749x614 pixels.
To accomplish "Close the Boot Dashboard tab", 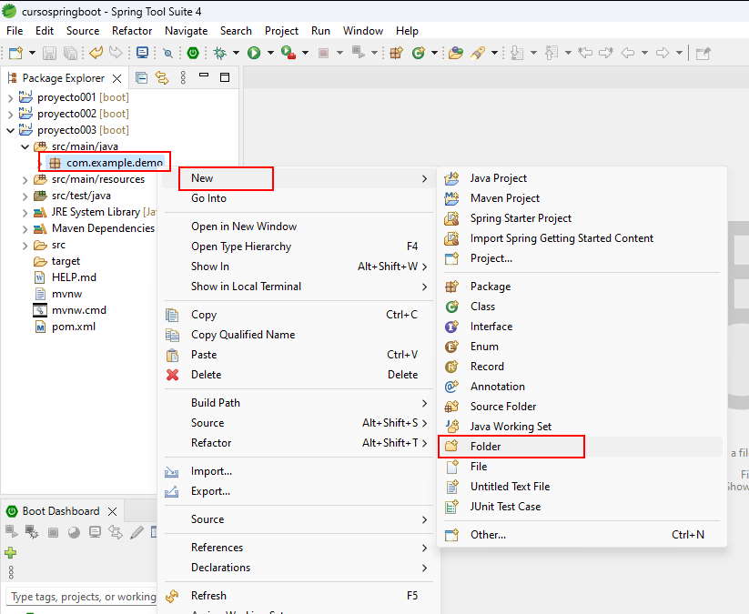I will click(113, 512).
